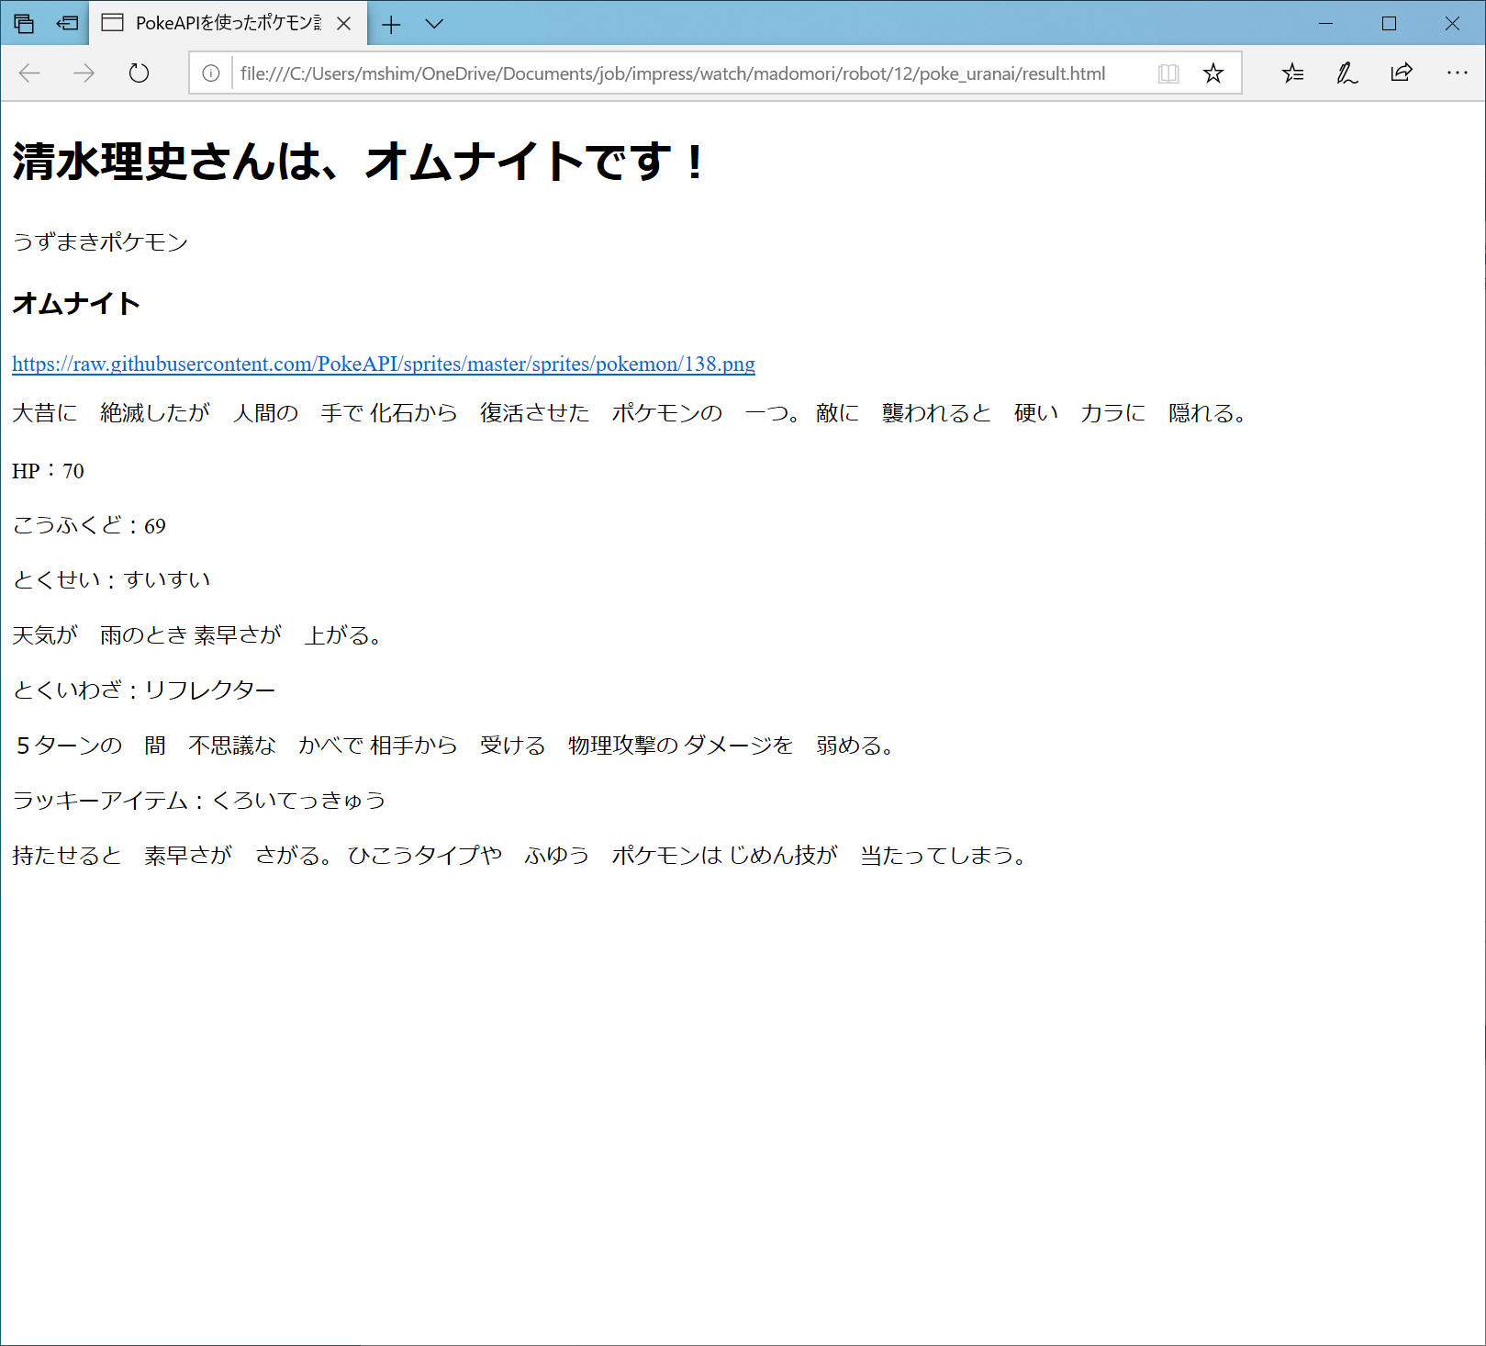Add this page to favorites star
1486x1346 pixels.
(x=1213, y=73)
